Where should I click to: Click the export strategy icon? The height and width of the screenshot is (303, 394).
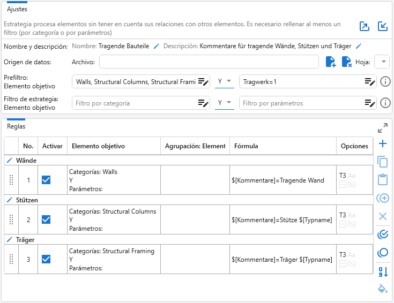tap(365, 26)
